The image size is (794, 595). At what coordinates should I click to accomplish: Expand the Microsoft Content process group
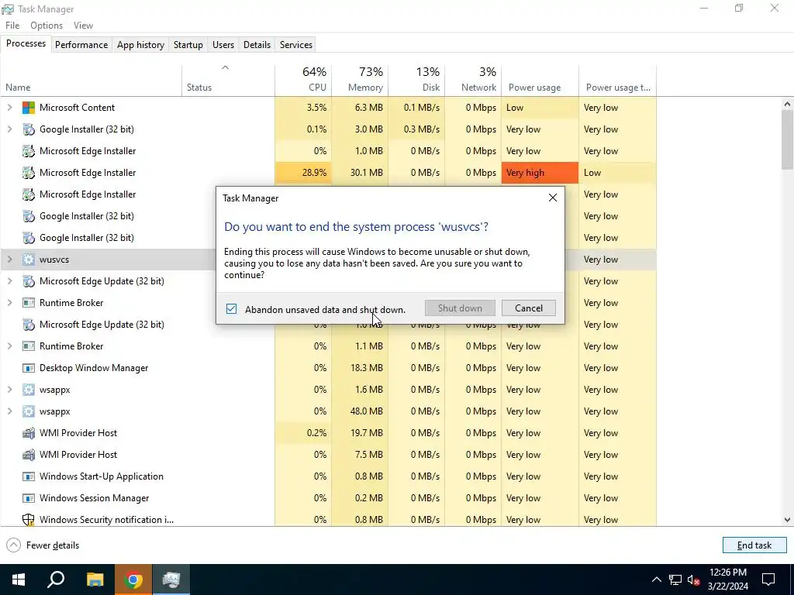9,107
